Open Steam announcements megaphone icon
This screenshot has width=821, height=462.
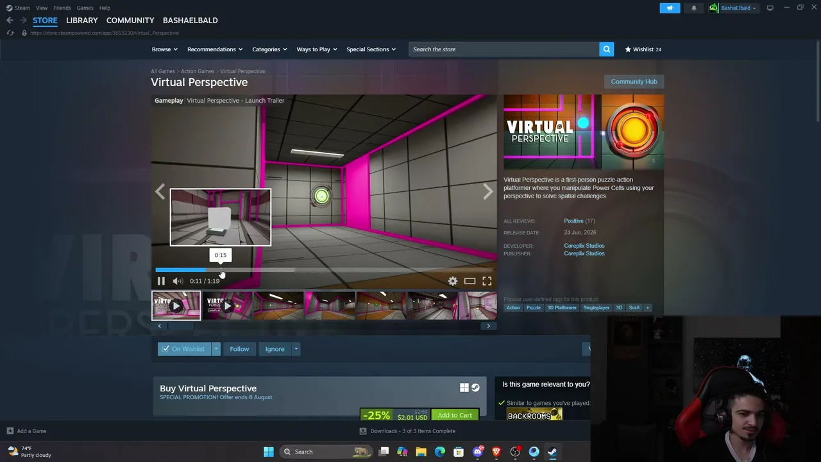point(670,8)
